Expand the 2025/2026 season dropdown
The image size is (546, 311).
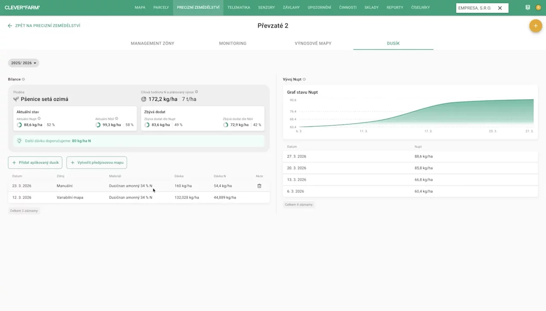tap(23, 63)
